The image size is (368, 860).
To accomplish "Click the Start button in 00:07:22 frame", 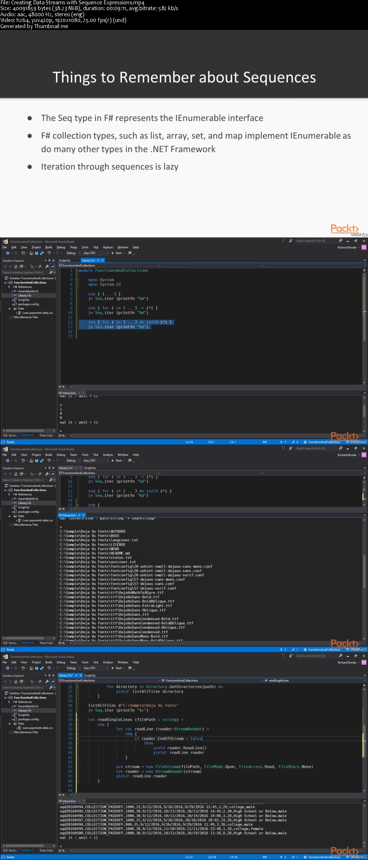I will pyautogui.click(x=116, y=668).
